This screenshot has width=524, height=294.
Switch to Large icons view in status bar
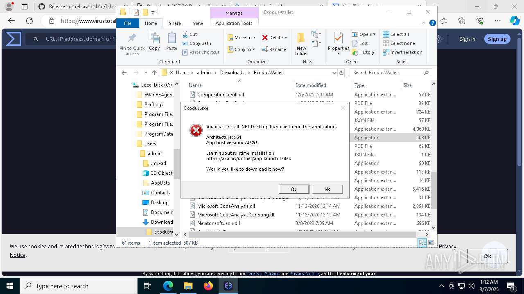[431, 243]
